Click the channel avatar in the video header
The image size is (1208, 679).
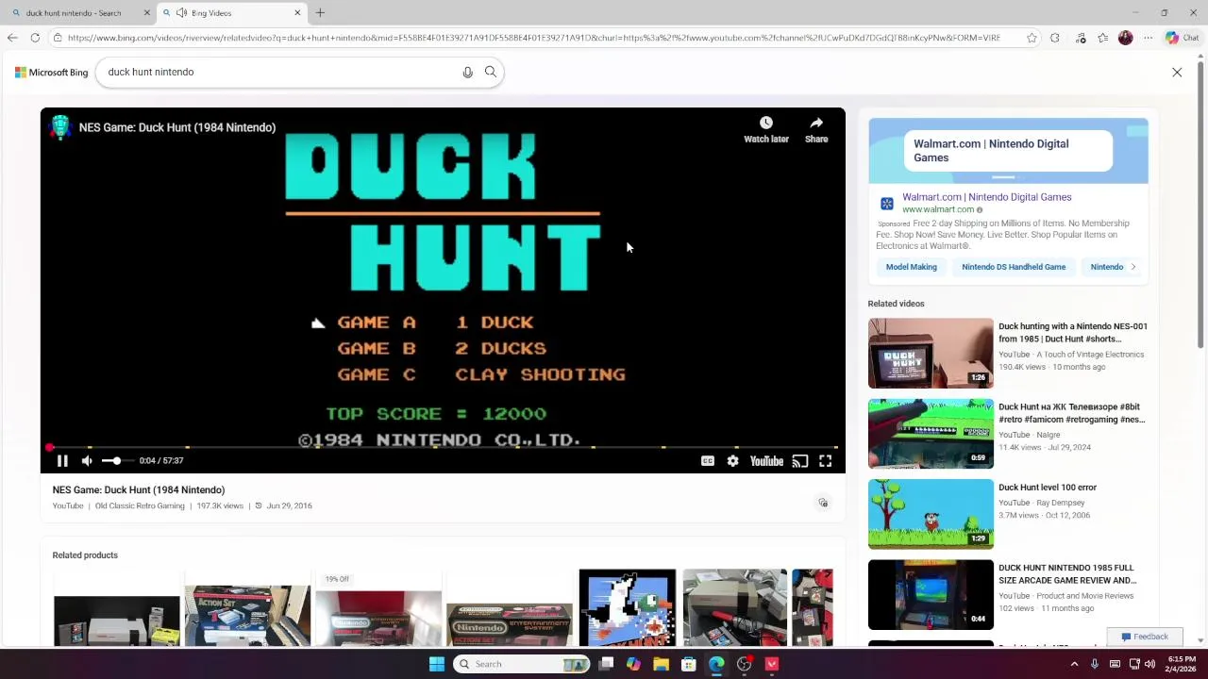click(x=60, y=127)
